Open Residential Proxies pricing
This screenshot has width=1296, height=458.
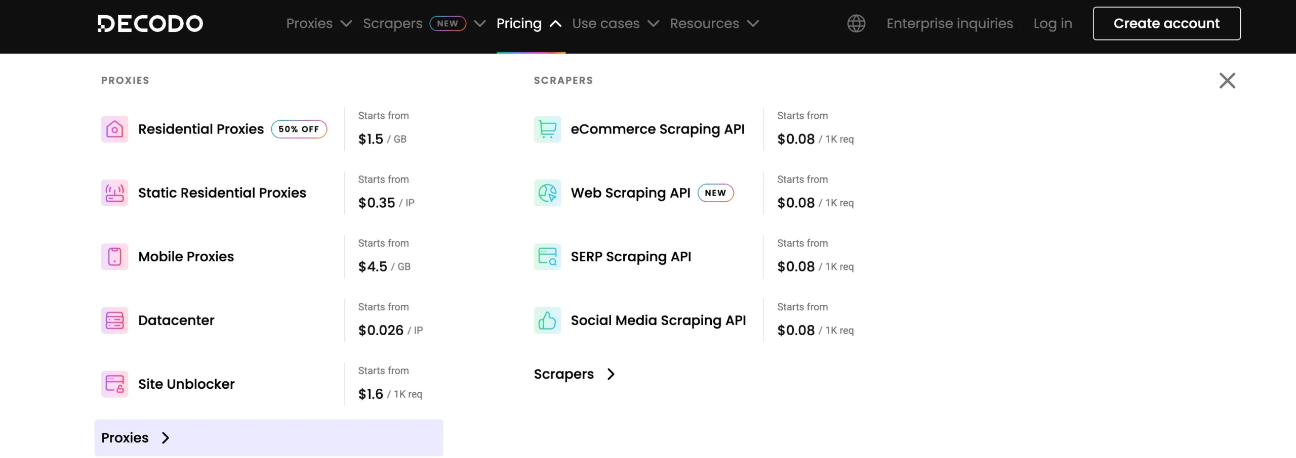pos(200,129)
